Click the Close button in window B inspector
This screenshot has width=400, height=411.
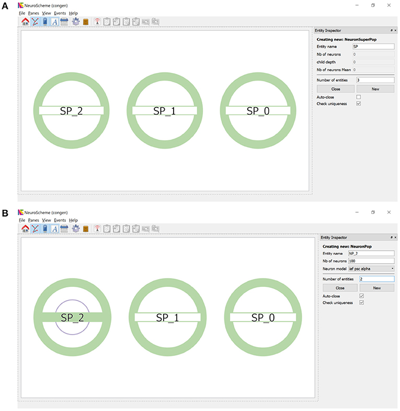tap(340, 288)
